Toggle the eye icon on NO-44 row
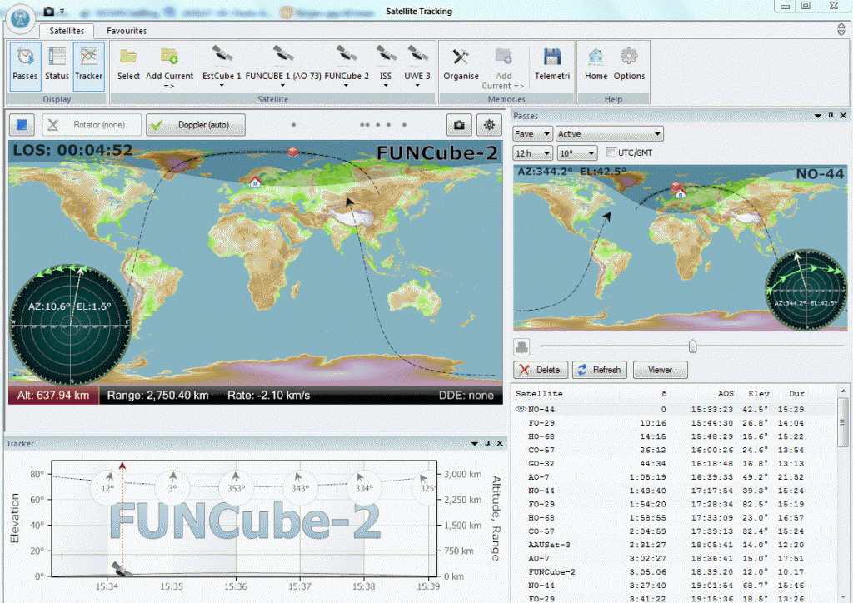 click(x=520, y=409)
